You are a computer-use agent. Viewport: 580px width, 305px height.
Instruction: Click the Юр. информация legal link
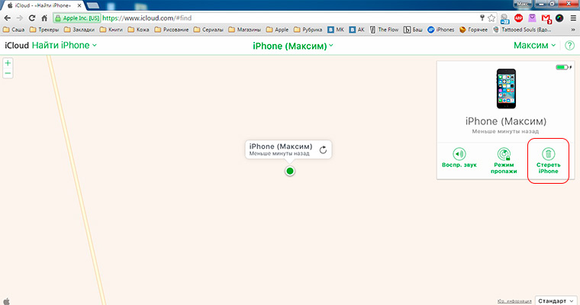click(x=514, y=301)
